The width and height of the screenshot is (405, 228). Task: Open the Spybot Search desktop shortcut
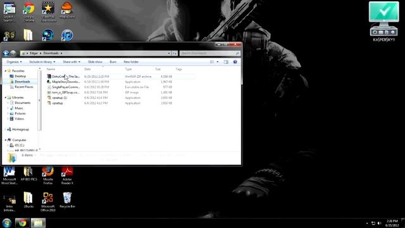click(x=9, y=11)
